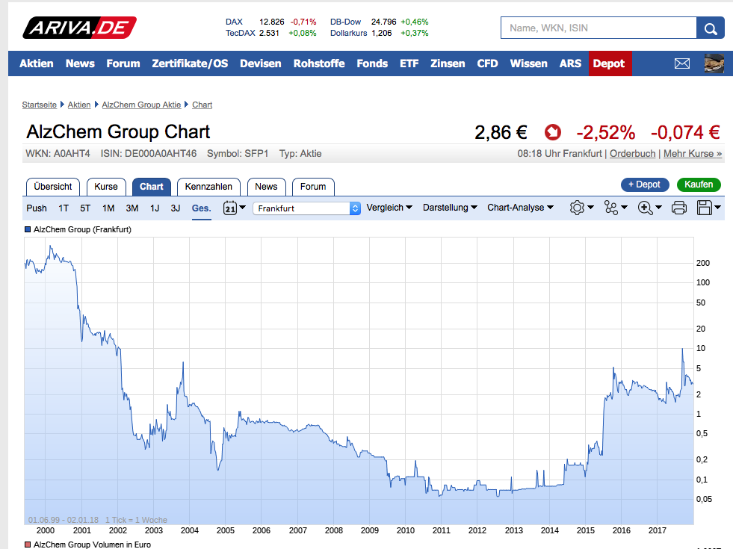Click the user avatar thumbnail
Viewport: 733px width, 549px height.
click(714, 63)
